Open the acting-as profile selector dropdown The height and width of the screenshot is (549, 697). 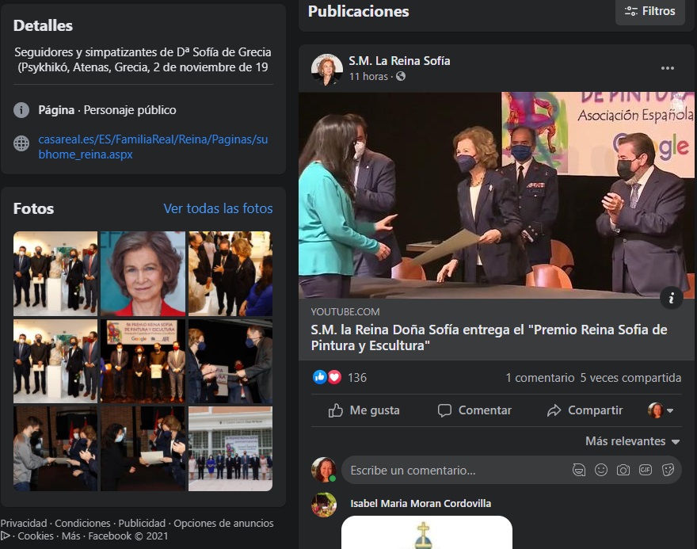click(661, 410)
